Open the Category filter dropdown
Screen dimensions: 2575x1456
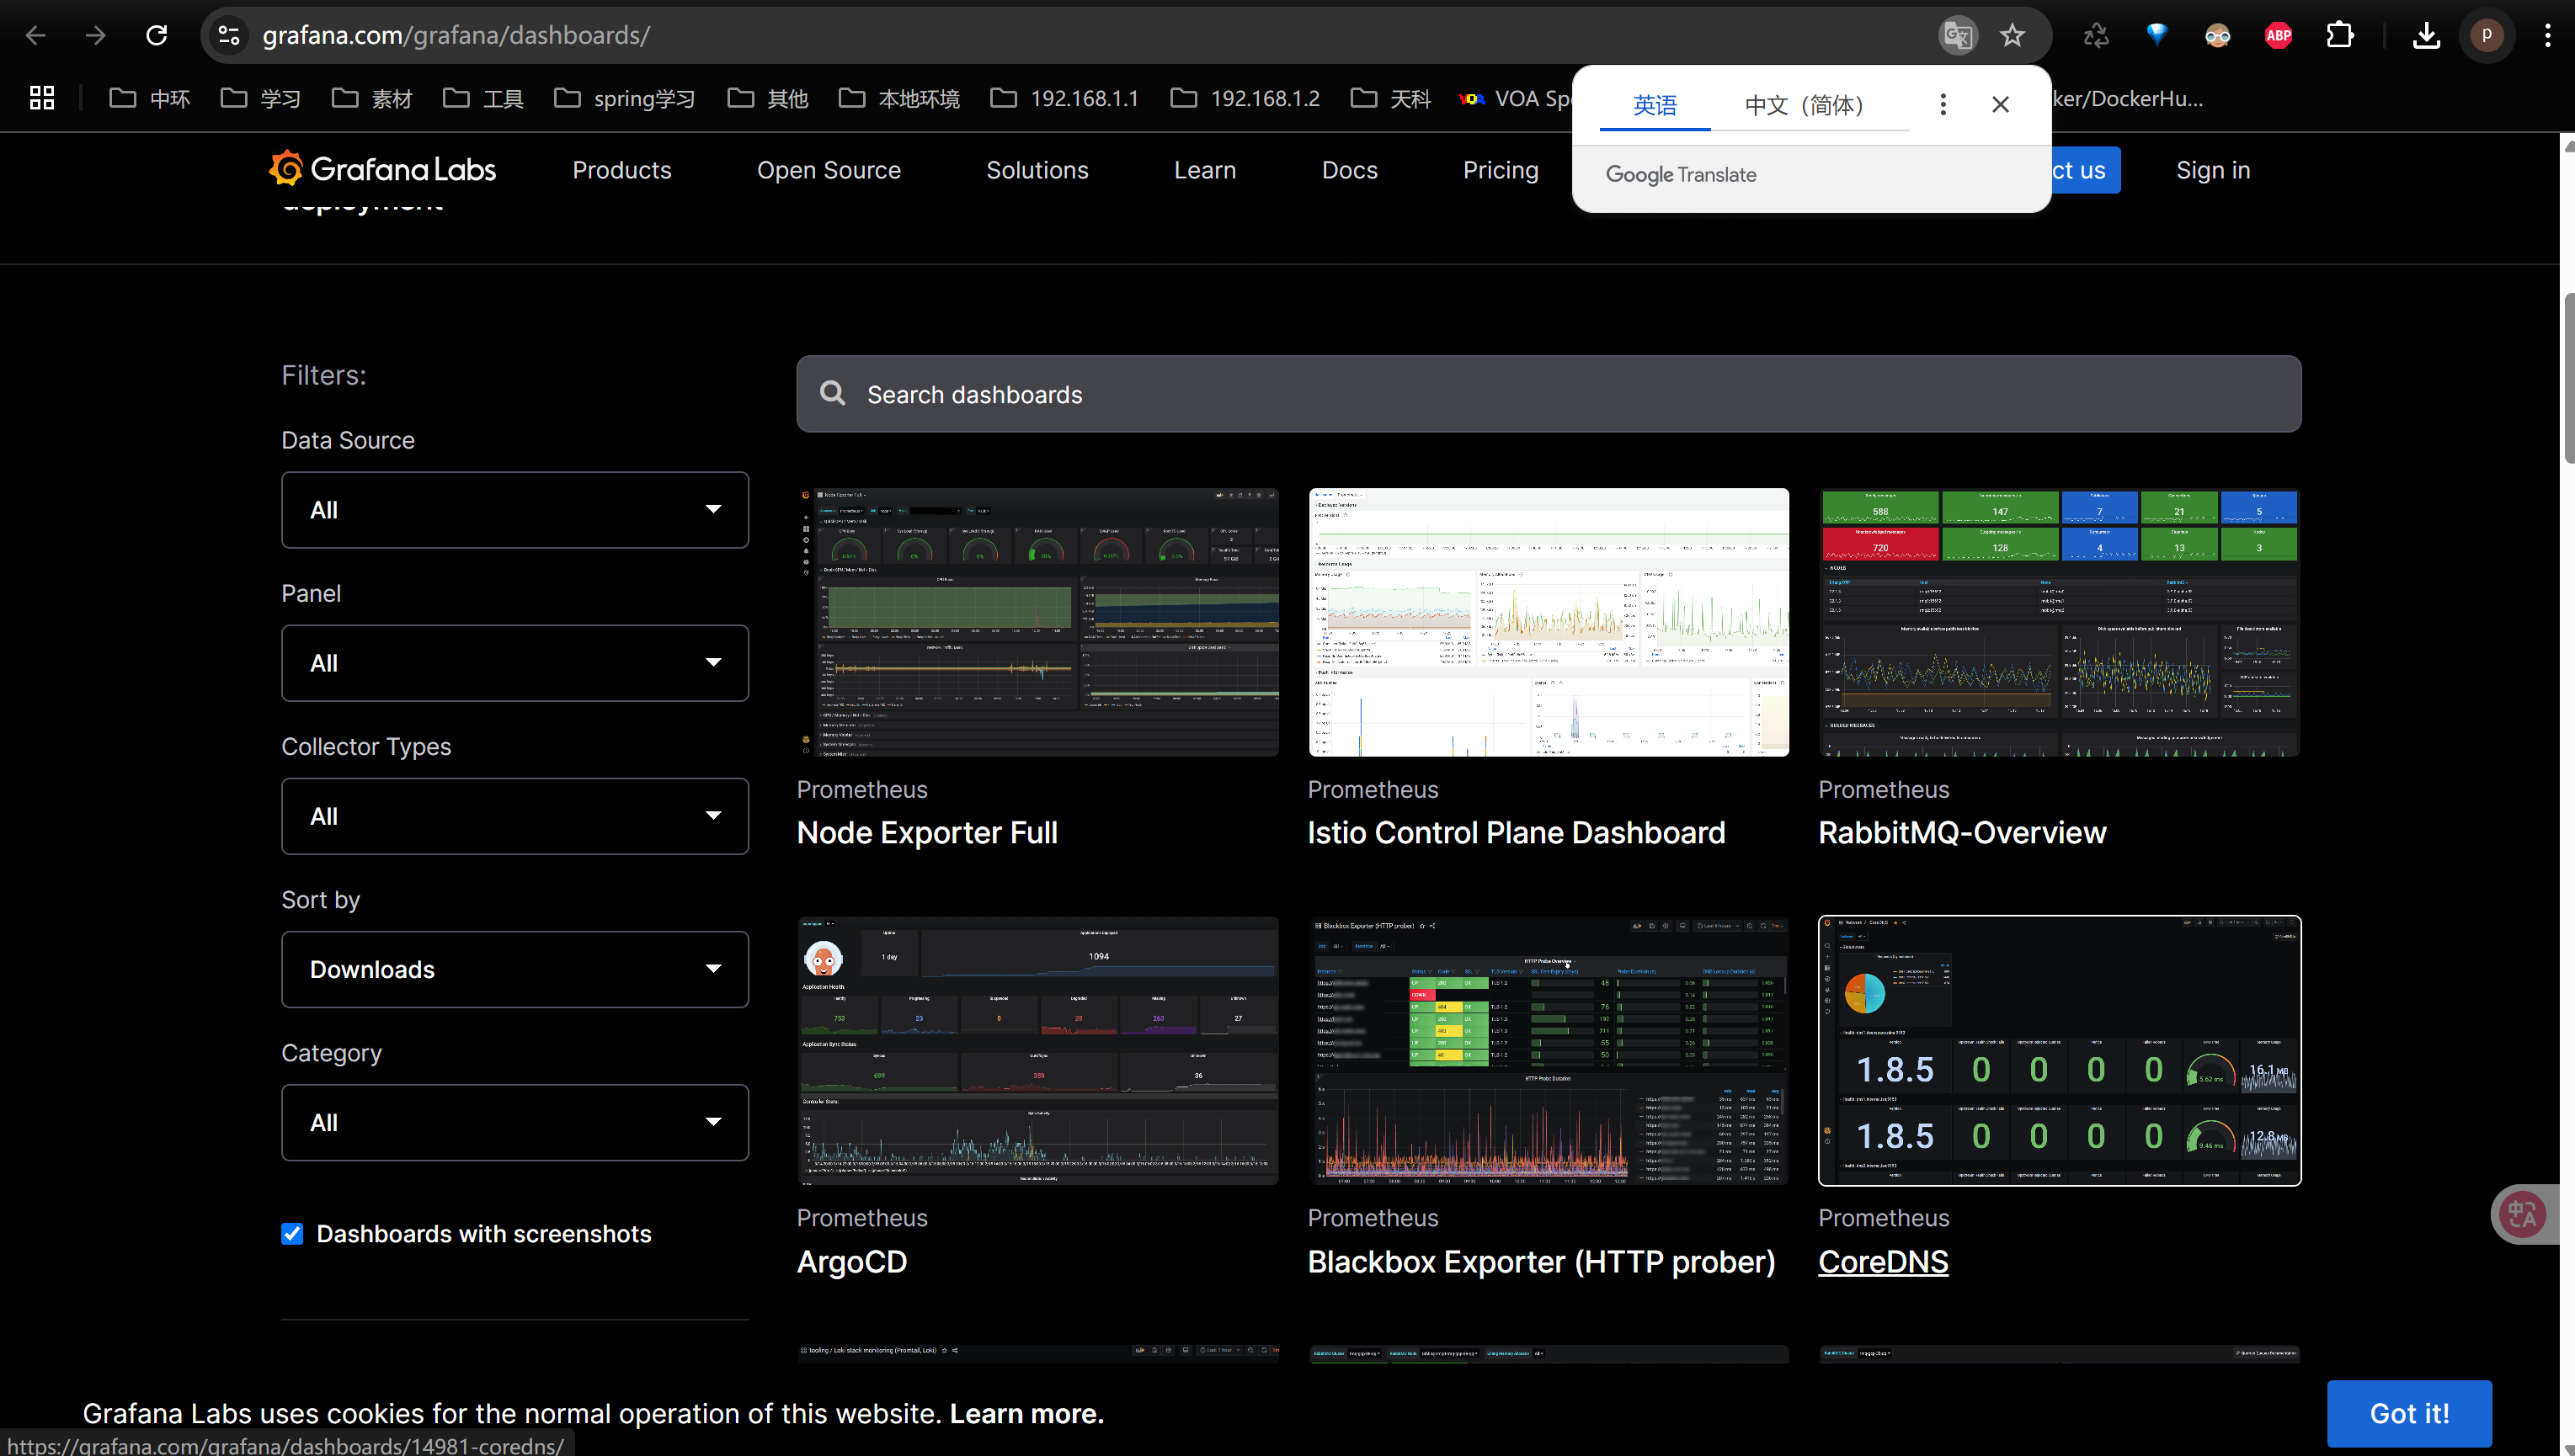[514, 1122]
